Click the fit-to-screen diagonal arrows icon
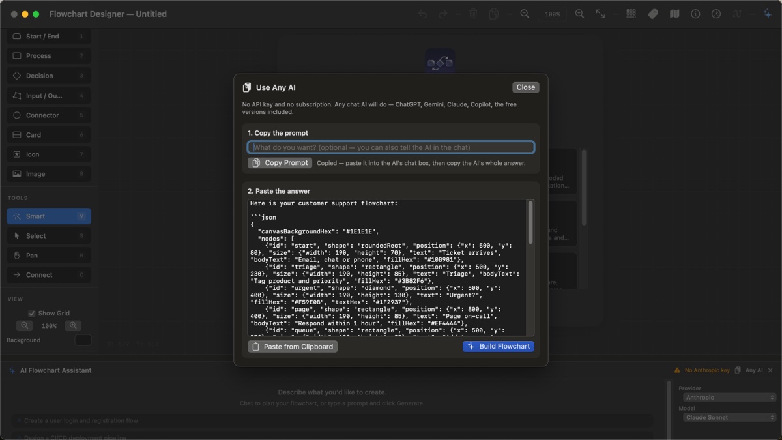Image resolution: width=782 pixels, height=440 pixels. (x=601, y=14)
